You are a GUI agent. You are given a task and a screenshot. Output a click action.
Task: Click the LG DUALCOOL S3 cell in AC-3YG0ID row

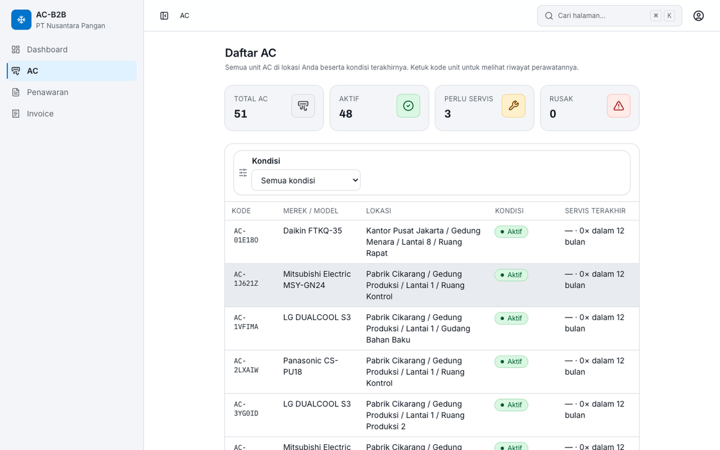click(x=317, y=404)
